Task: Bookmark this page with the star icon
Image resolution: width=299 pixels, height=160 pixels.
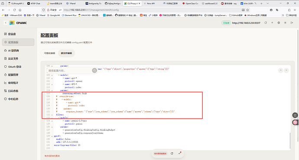Action: (247, 10)
